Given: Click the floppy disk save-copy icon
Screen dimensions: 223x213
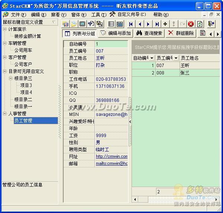Looking at the screenshot, I should tap(100, 24).
